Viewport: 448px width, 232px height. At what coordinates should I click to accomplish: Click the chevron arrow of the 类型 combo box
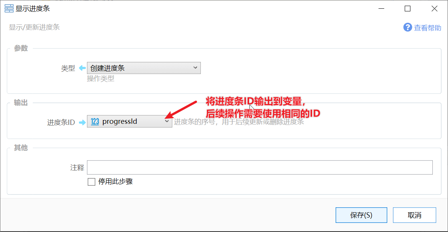pyautogui.click(x=196, y=68)
